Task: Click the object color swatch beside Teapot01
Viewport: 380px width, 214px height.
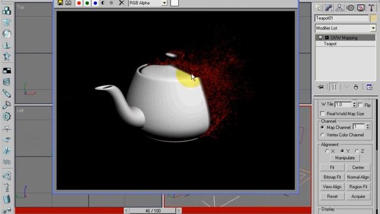Action: 373,18
